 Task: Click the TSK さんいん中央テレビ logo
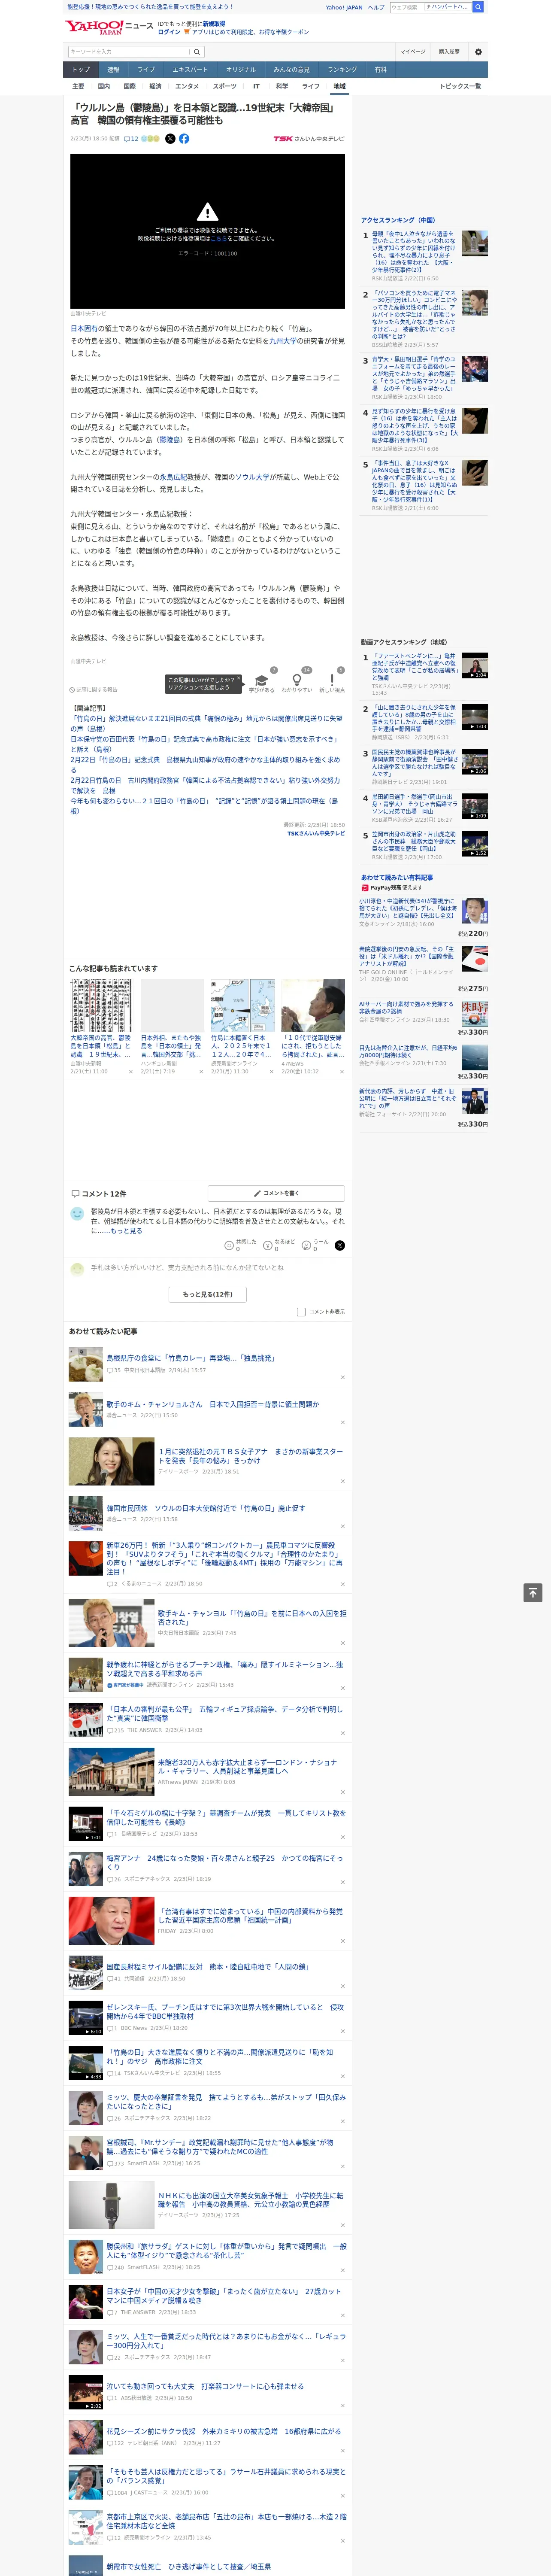pyautogui.click(x=309, y=139)
